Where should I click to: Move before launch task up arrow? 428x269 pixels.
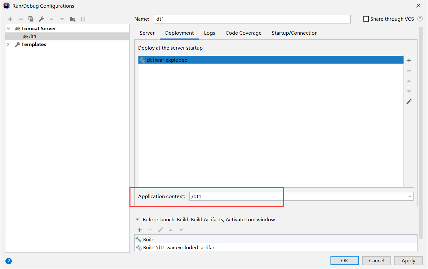[x=171, y=230]
